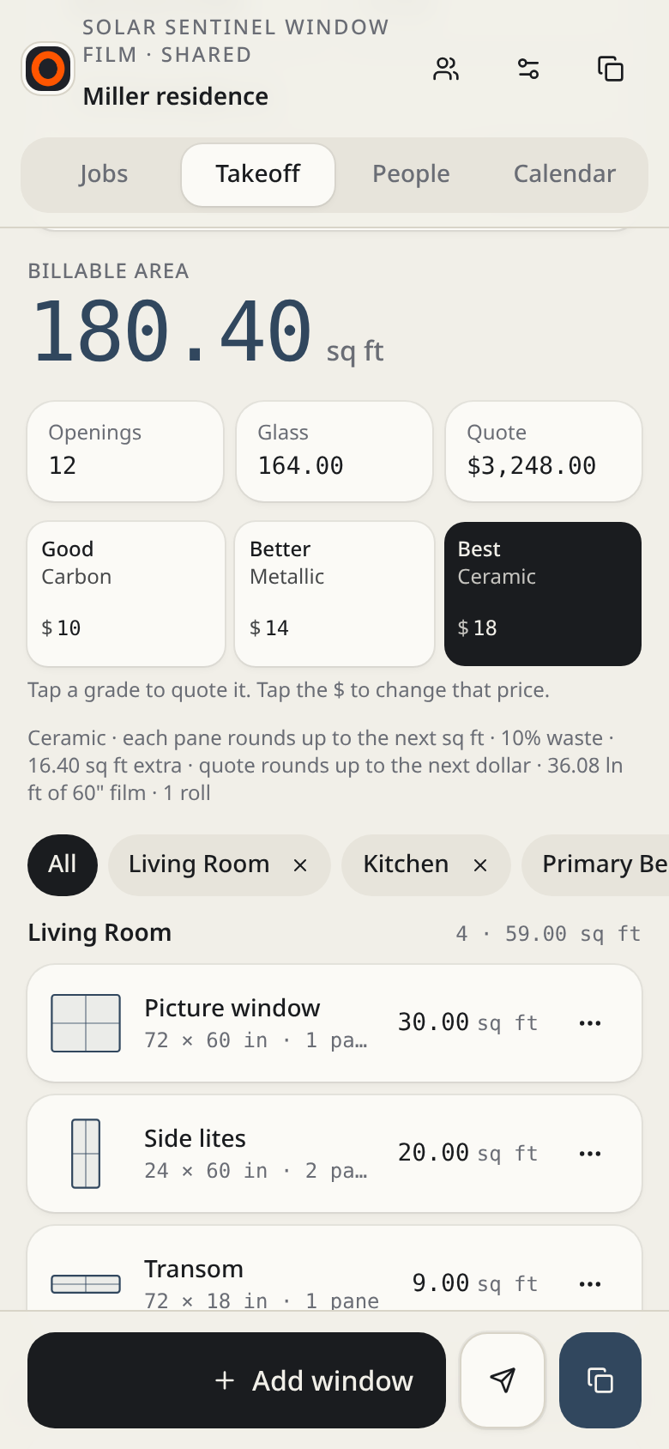Tap the paper plane send button
The image size is (669, 1449).
(x=503, y=1380)
